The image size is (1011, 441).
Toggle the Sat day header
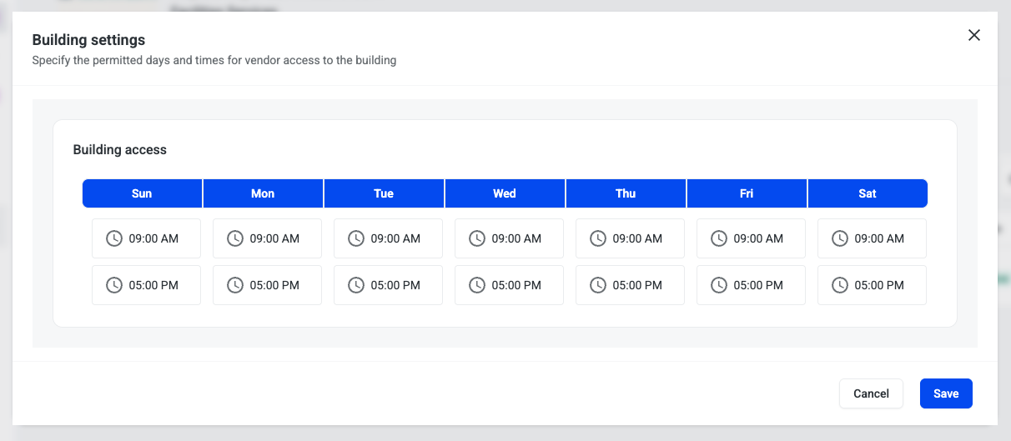pos(868,193)
